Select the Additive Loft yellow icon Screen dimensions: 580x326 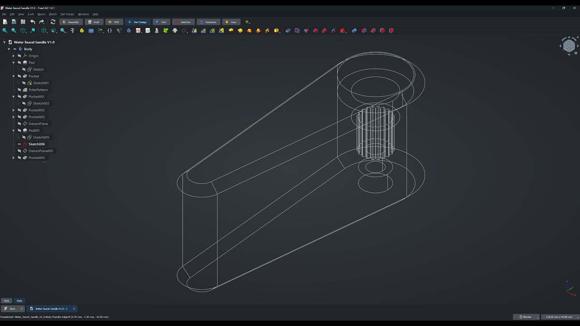(249, 30)
